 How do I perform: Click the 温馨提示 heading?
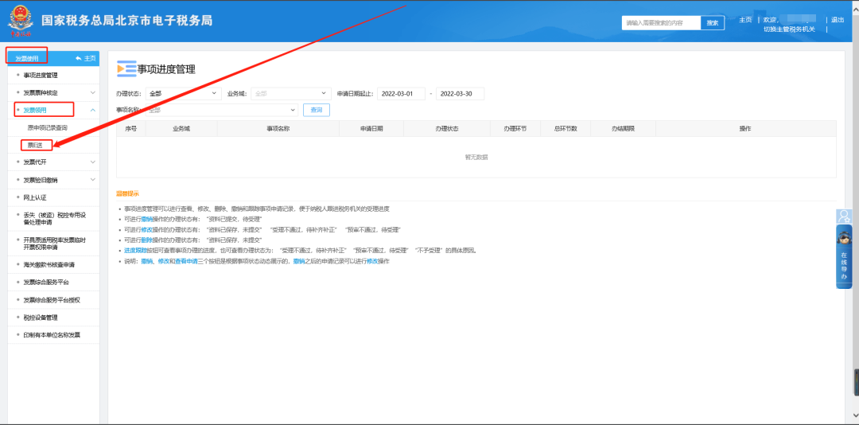click(127, 193)
